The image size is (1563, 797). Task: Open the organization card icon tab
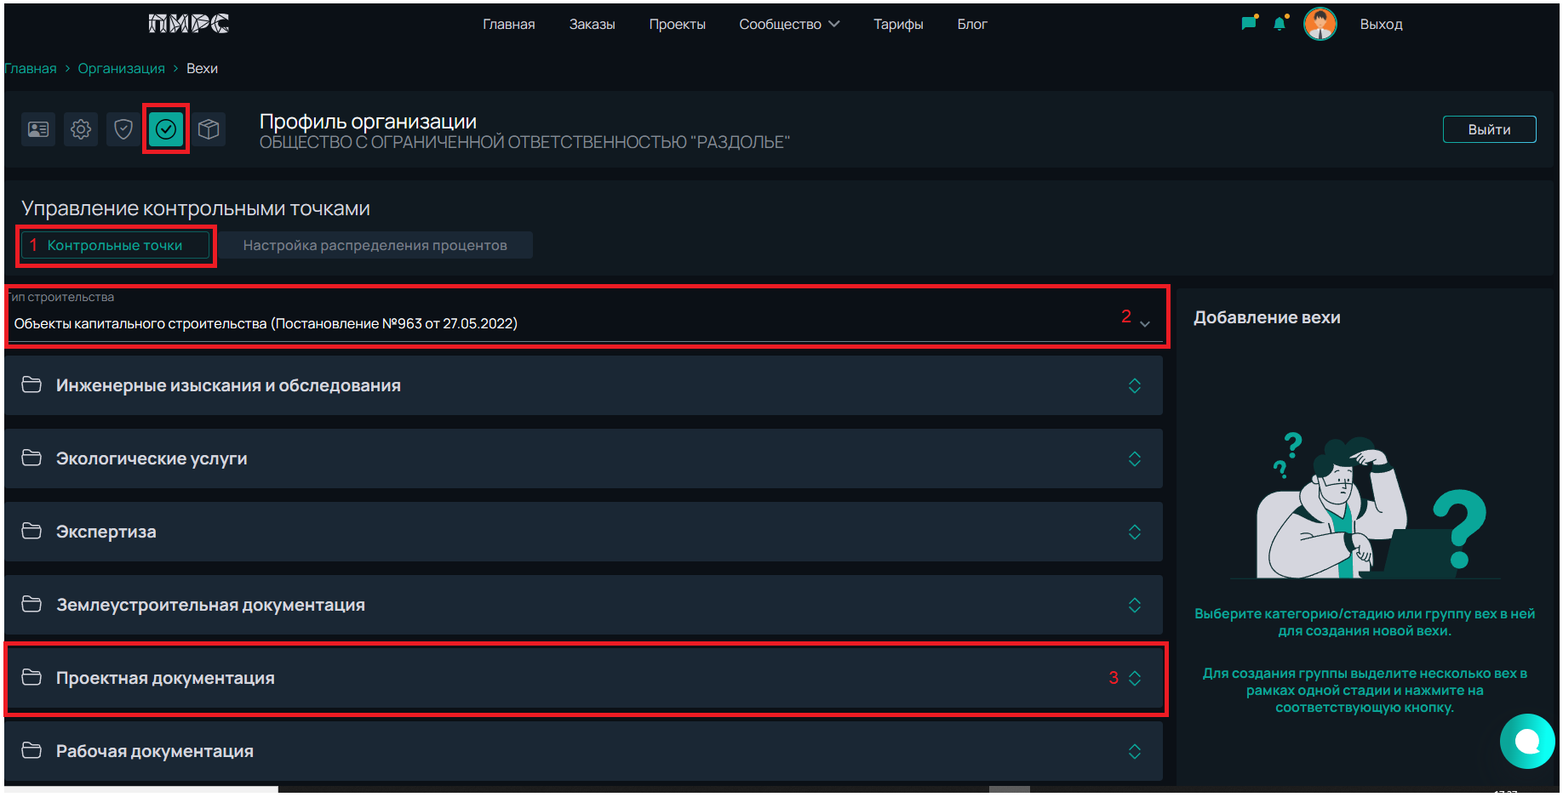[38, 129]
